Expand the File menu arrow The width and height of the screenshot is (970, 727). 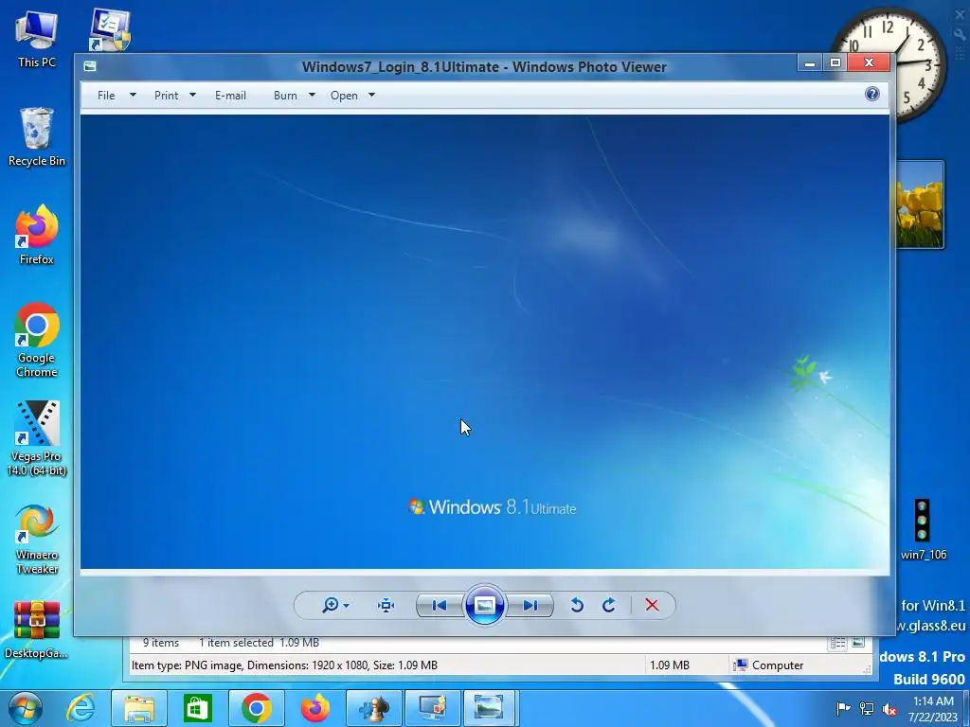click(x=133, y=96)
